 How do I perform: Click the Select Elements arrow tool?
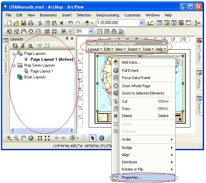(93, 138)
